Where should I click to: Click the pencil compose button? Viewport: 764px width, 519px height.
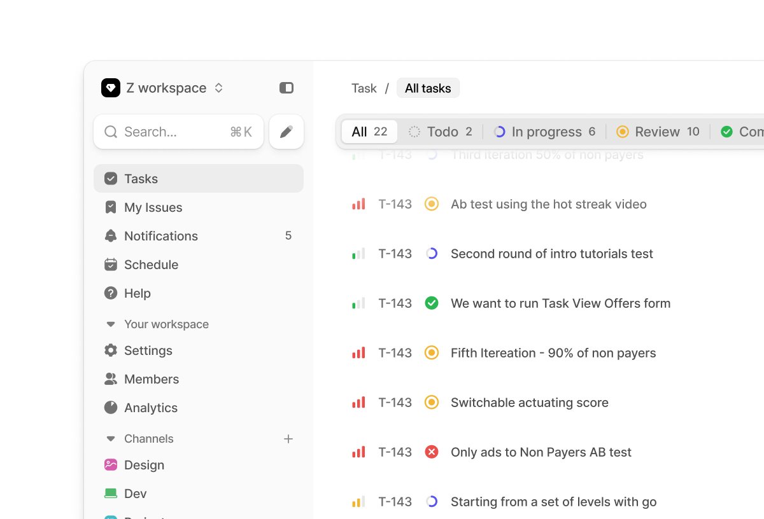point(286,132)
